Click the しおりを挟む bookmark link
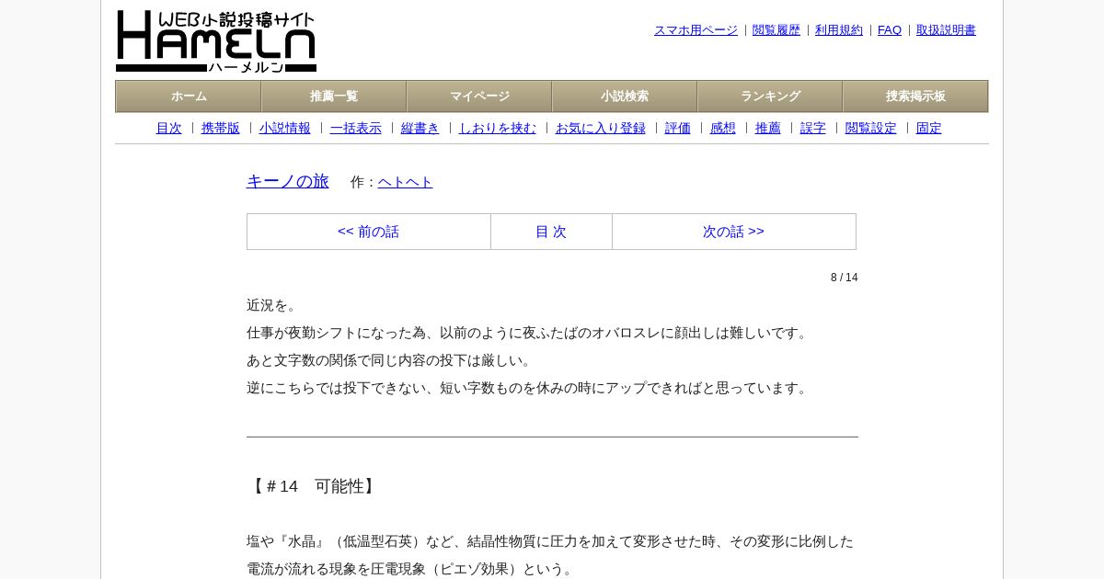 coord(498,129)
